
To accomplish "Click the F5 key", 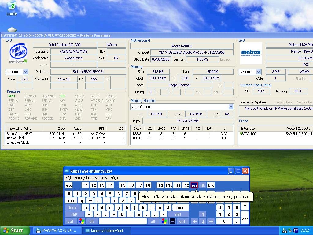I will pos(123,185).
